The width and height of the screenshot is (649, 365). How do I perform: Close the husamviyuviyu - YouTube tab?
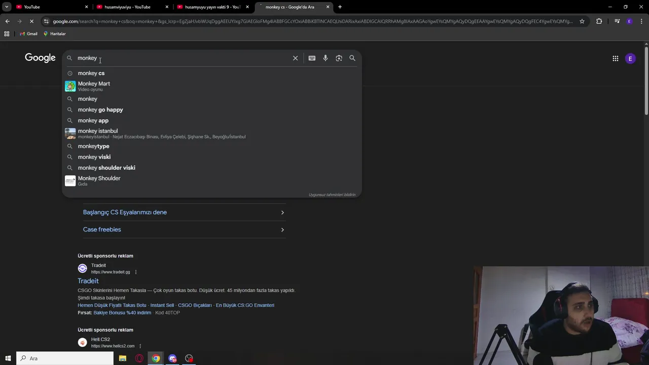[167, 7]
